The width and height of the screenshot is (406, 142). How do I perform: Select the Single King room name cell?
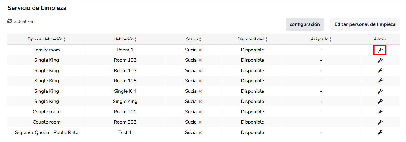click(125, 102)
